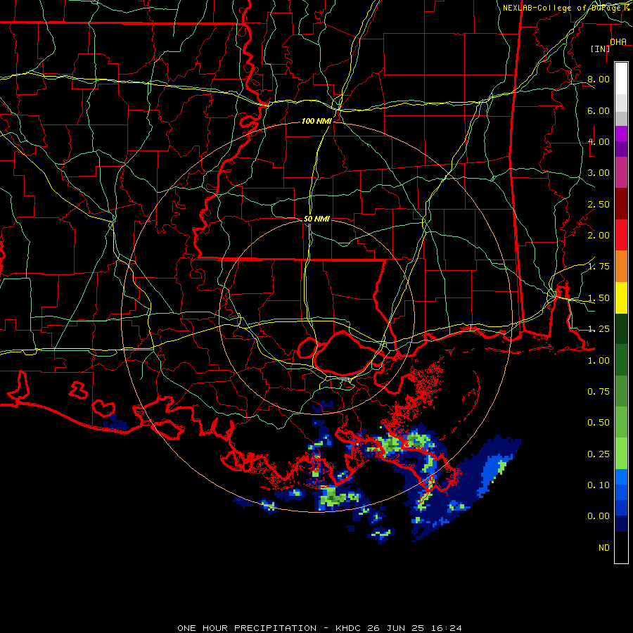
Task: Click the OHA product label
Action: click(618, 41)
